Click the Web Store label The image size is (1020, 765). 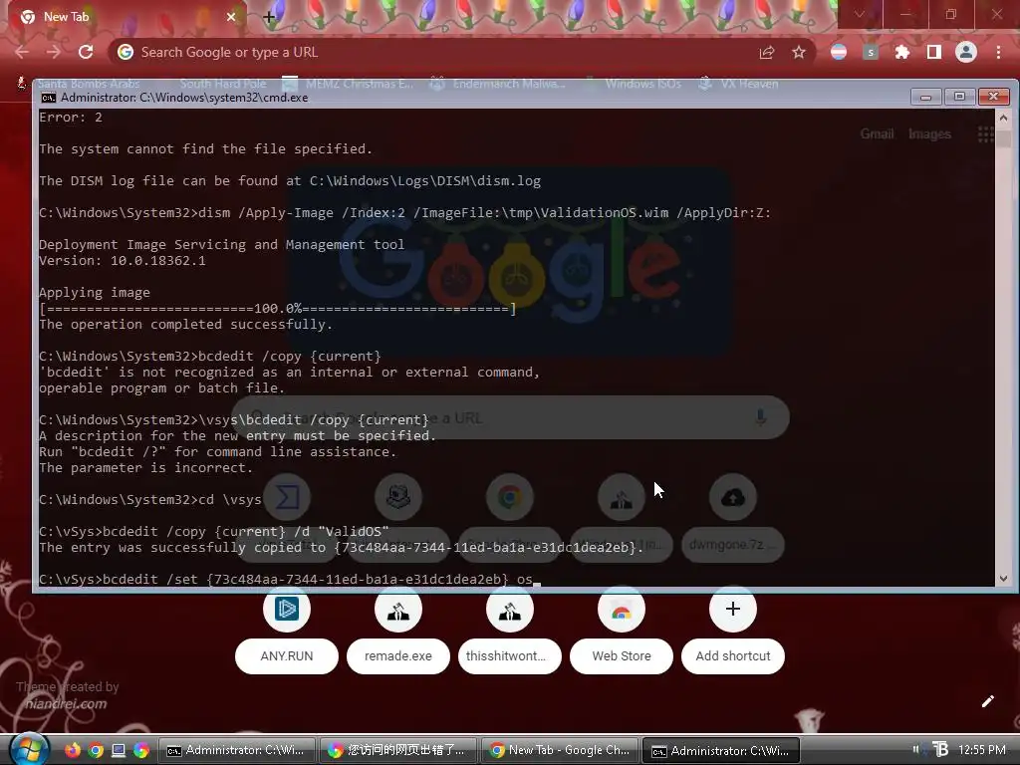(622, 656)
